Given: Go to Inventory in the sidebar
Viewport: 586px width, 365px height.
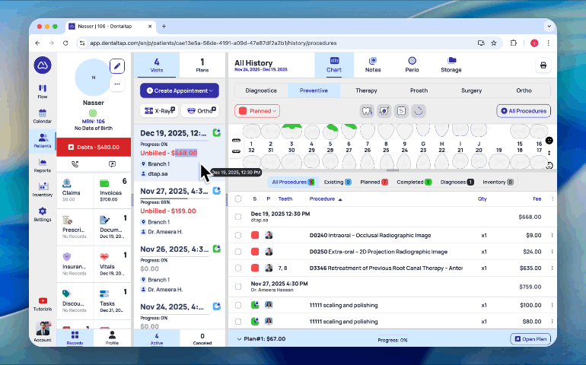Looking at the screenshot, I should tap(42, 189).
